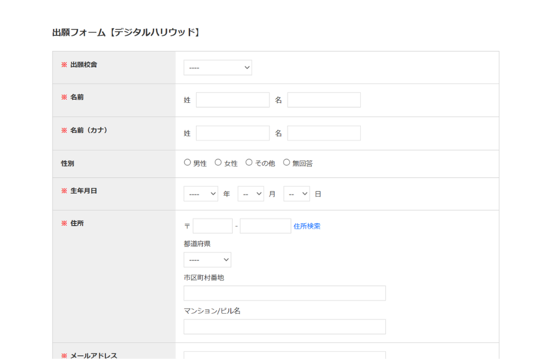Select the 無回答 gender option

[x=286, y=162]
